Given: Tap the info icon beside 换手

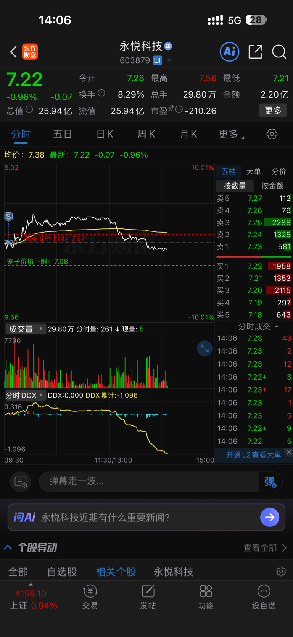Looking at the screenshot, I should coord(101,93).
